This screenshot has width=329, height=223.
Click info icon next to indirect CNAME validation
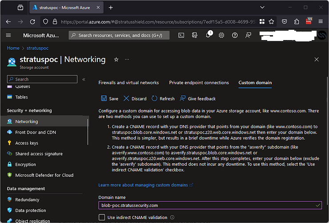click(x=172, y=217)
